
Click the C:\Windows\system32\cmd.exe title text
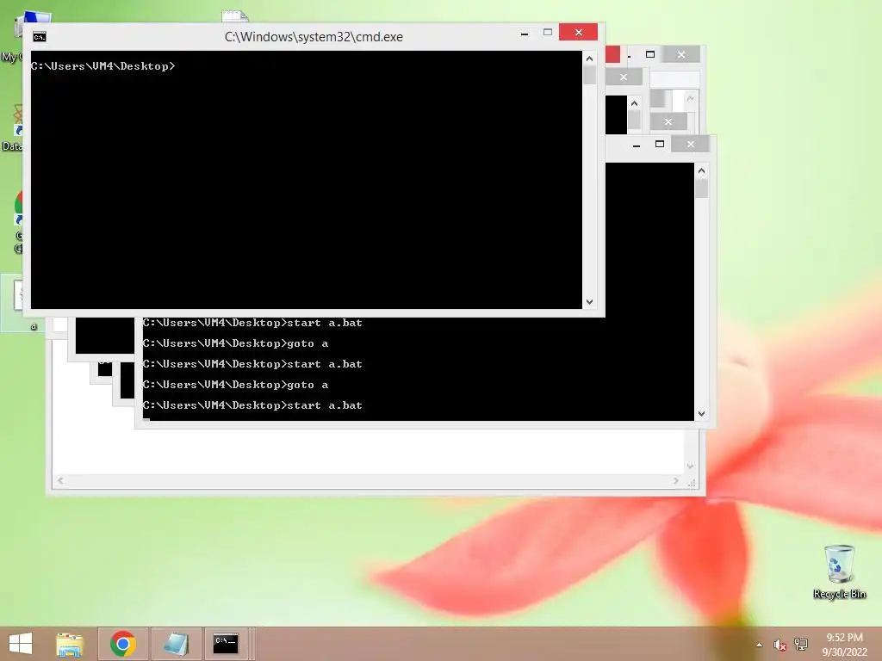[314, 37]
